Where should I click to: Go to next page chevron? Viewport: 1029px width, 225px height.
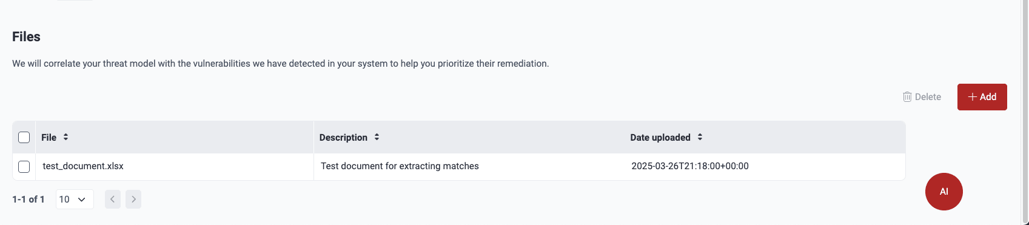pyautogui.click(x=133, y=199)
